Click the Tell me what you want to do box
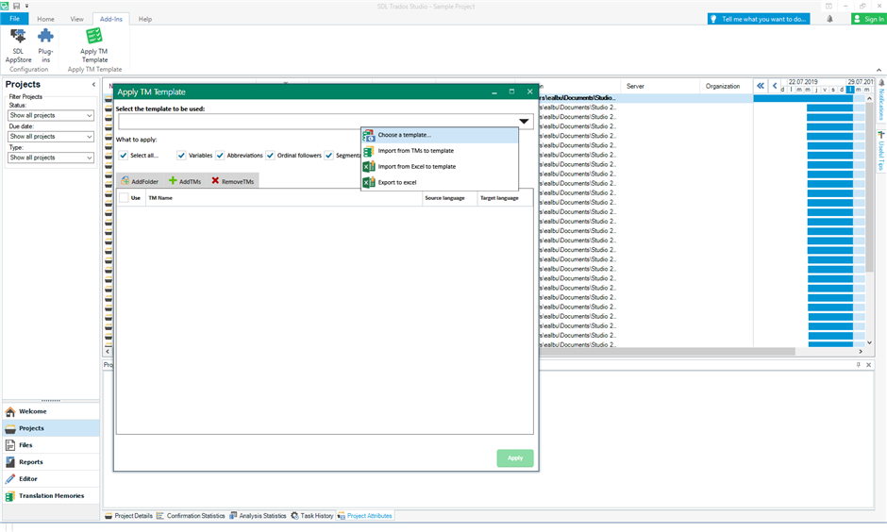 759,19
